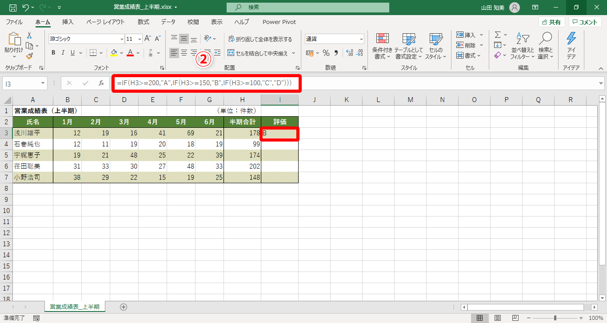Viewport: 607px width, 323px height.
Task: Change the text orientation
Action: 208,39
